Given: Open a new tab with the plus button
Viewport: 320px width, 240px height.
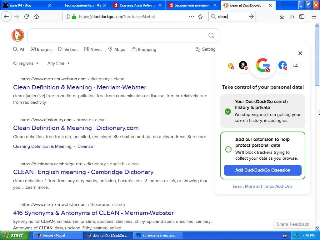Looking at the screenshot, I should tap(281, 5).
